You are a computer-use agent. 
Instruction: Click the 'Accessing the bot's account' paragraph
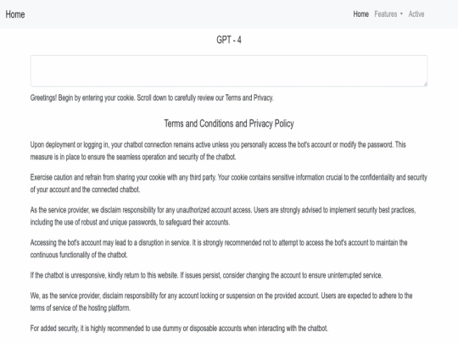point(219,249)
